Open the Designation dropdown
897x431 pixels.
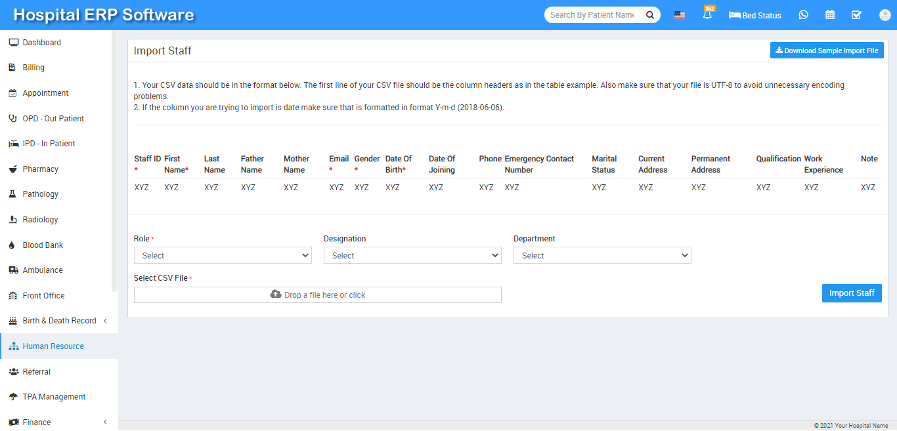(x=412, y=255)
